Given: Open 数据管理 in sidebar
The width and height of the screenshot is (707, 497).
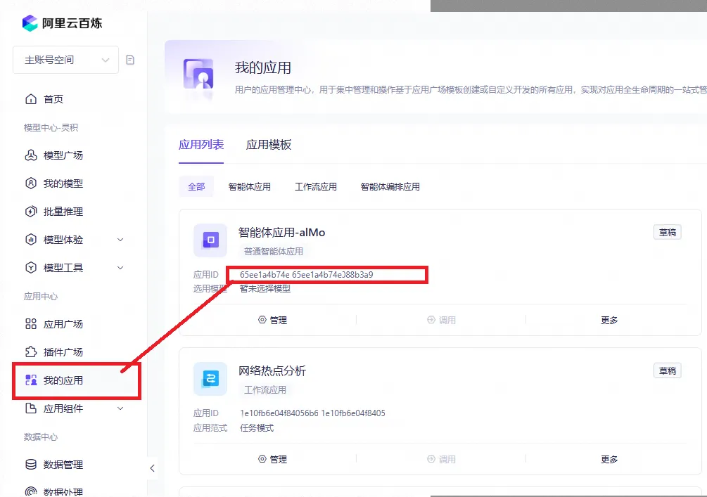Looking at the screenshot, I should tap(54, 465).
